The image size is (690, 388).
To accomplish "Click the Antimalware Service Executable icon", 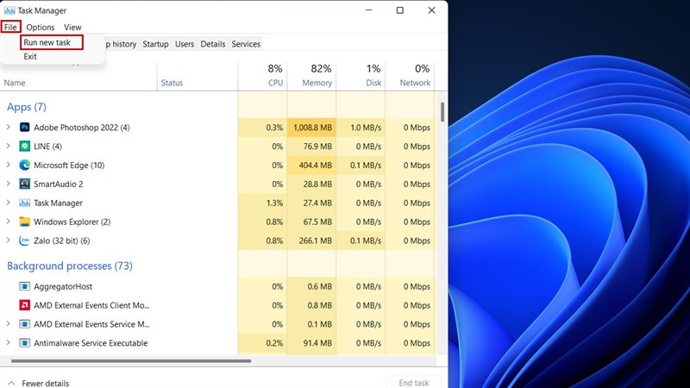I will (25, 343).
